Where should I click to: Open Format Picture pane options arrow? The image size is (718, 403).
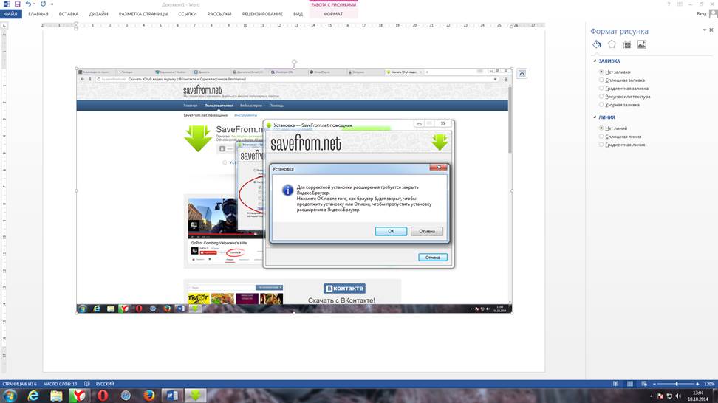[704, 30]
